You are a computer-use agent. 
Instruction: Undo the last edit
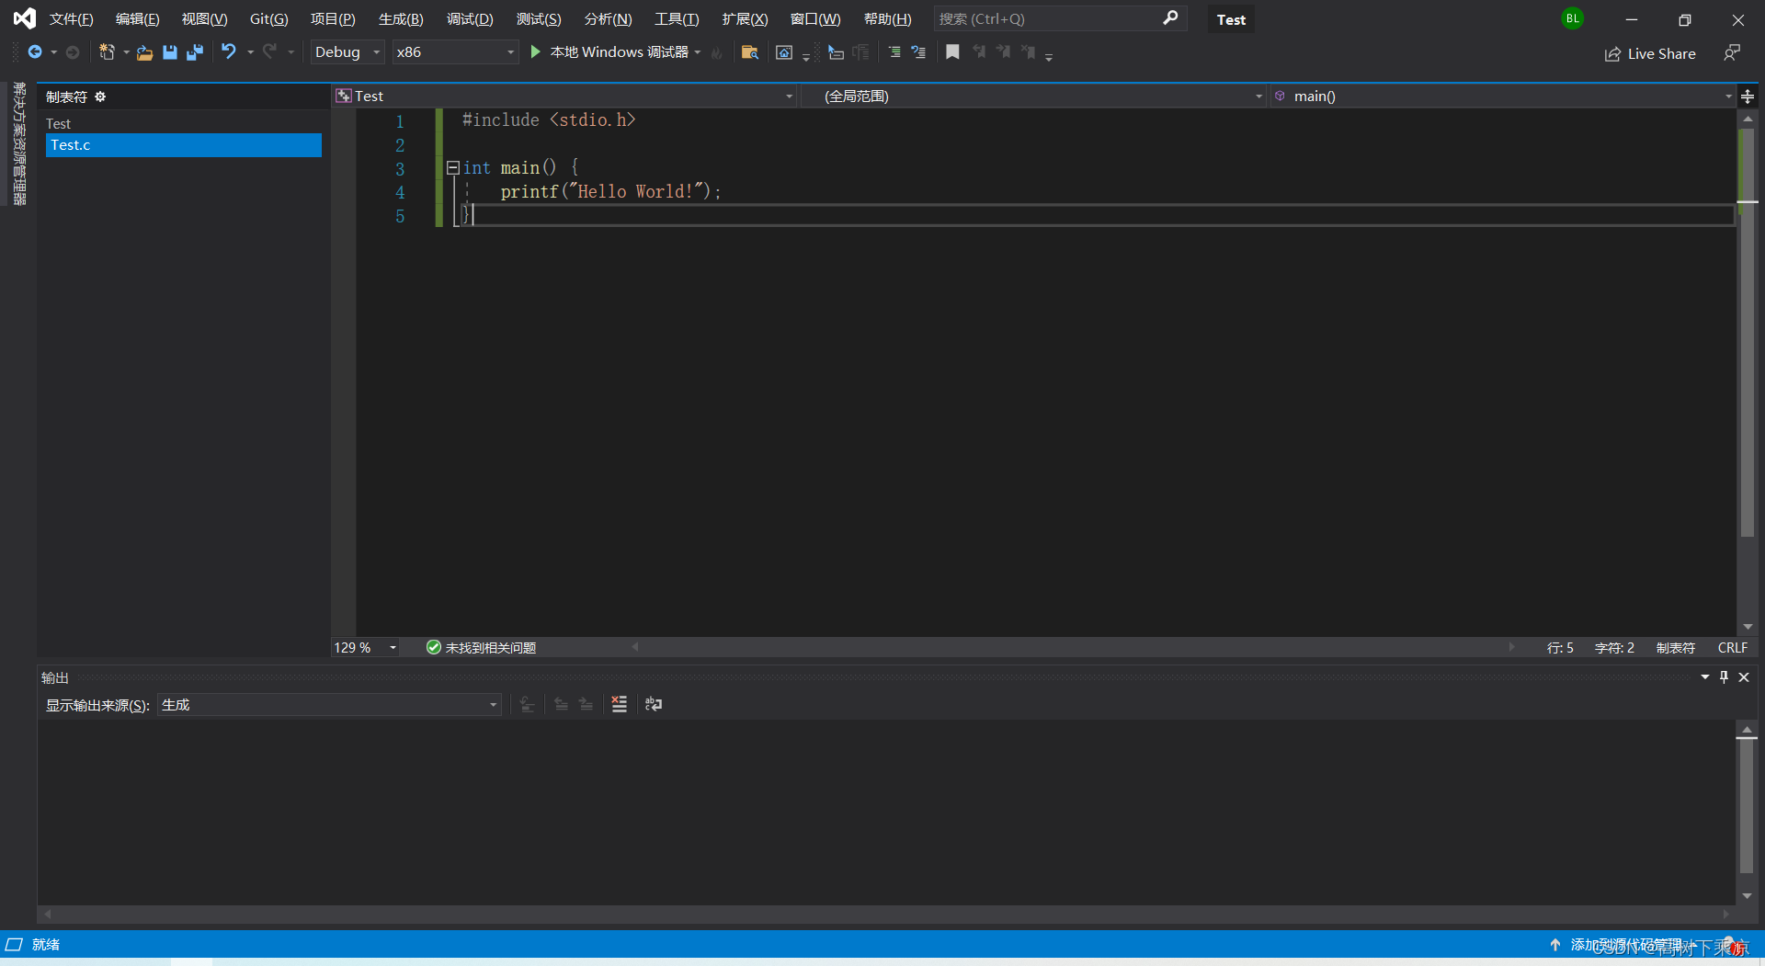point(229,51)
